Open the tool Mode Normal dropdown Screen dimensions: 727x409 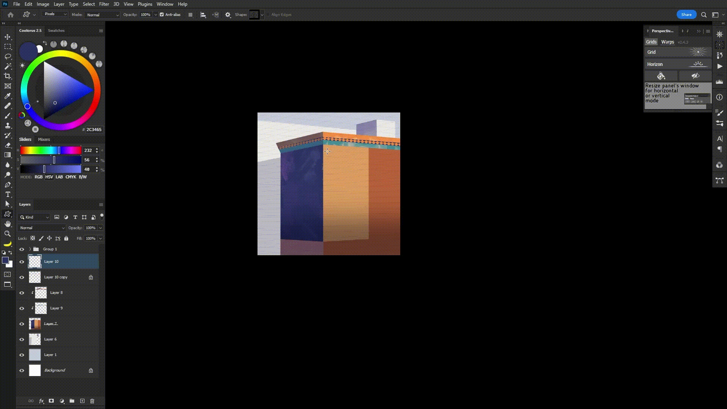click(102, 15)
